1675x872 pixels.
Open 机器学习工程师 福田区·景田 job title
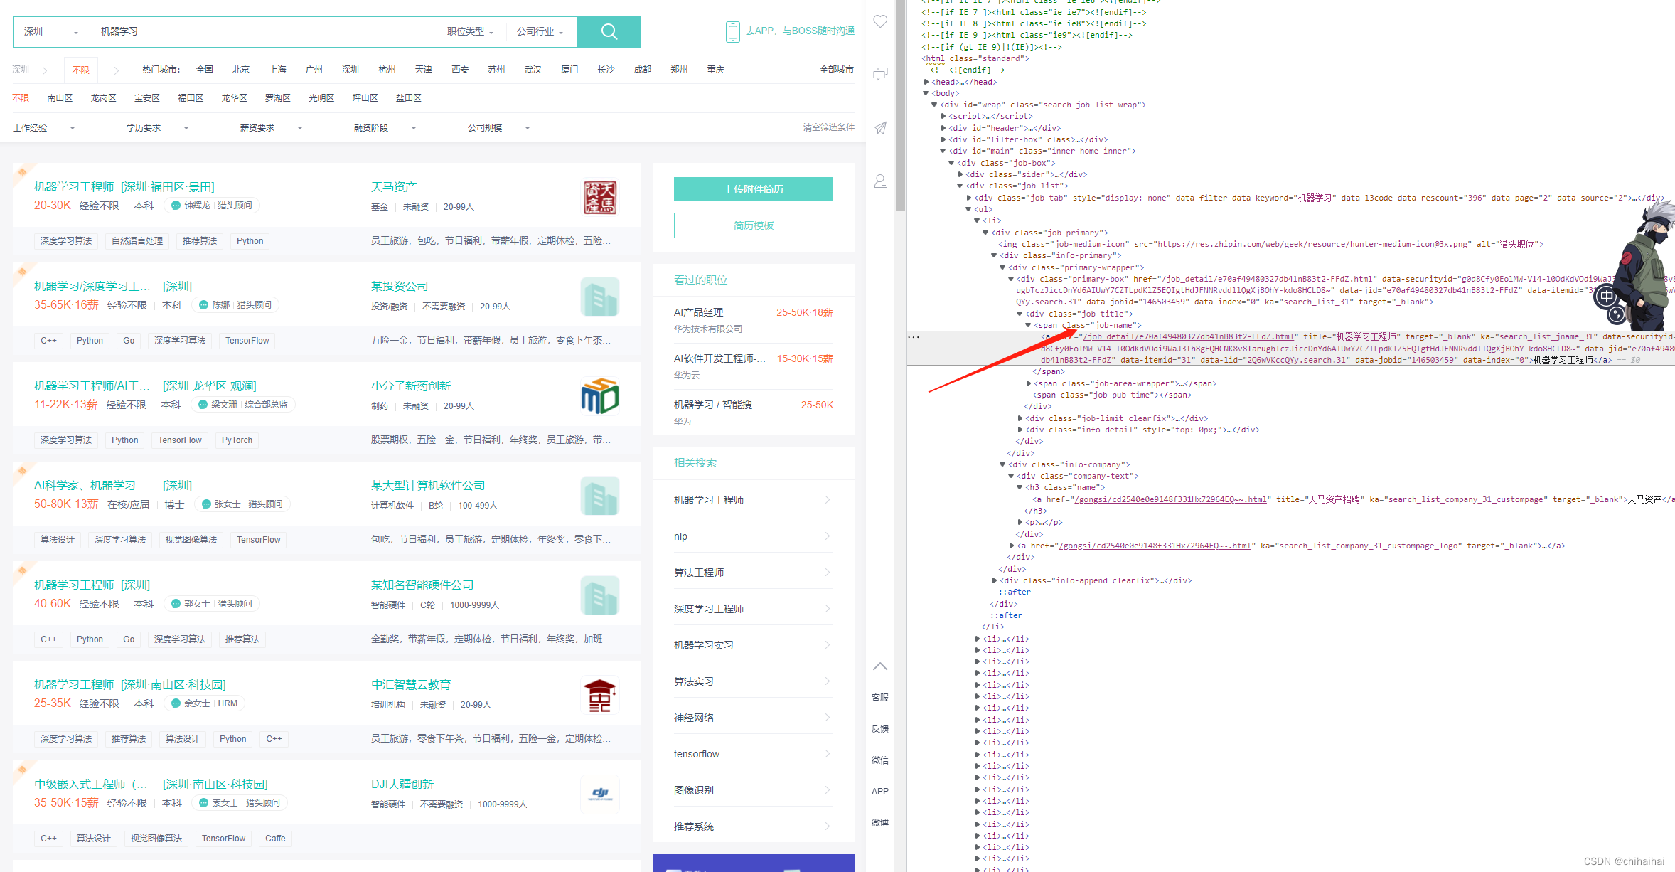click(x=124, y=186)
